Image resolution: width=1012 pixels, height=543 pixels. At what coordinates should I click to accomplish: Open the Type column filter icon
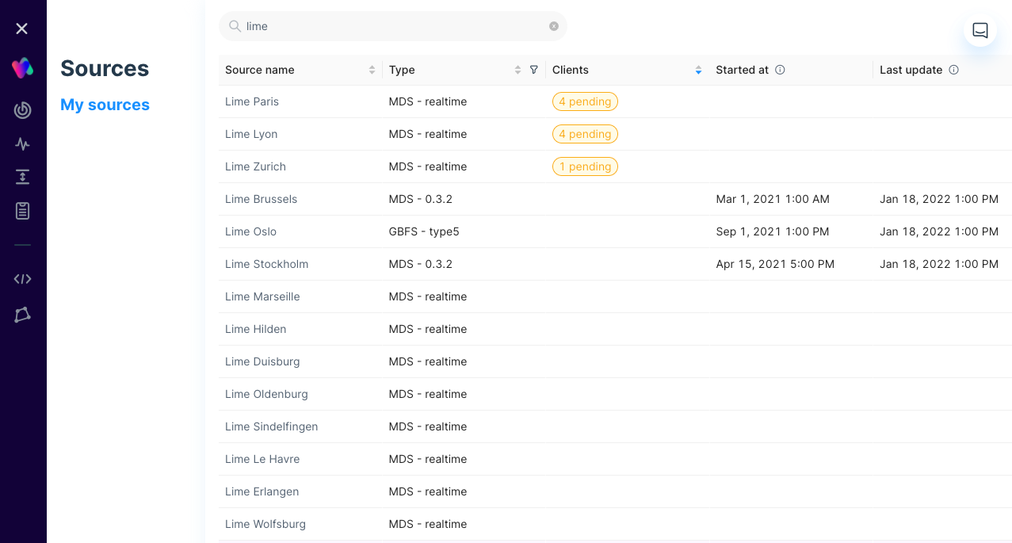point(533,70)
